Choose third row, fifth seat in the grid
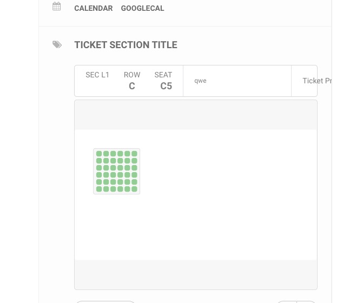356x303 pixels. pos(127,168)
